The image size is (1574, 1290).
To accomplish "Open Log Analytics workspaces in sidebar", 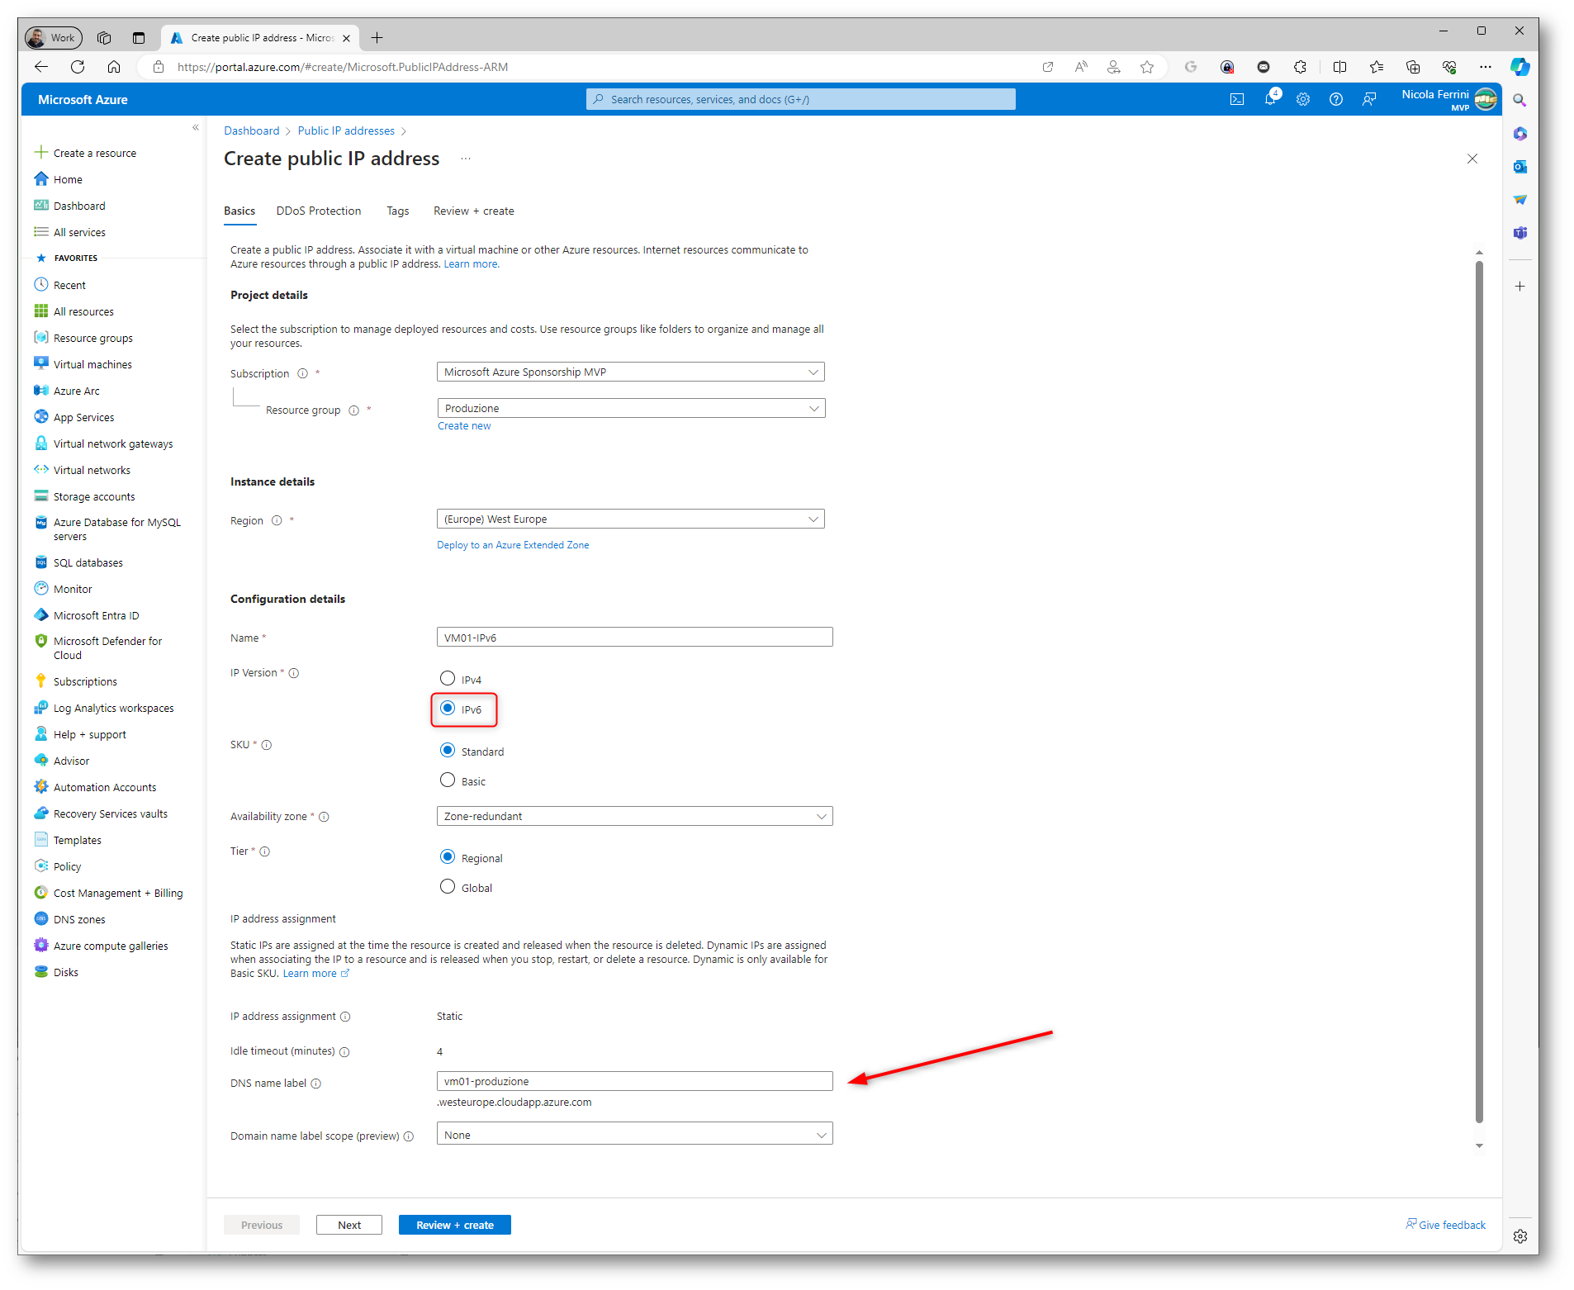I will (x=113, y=708).
